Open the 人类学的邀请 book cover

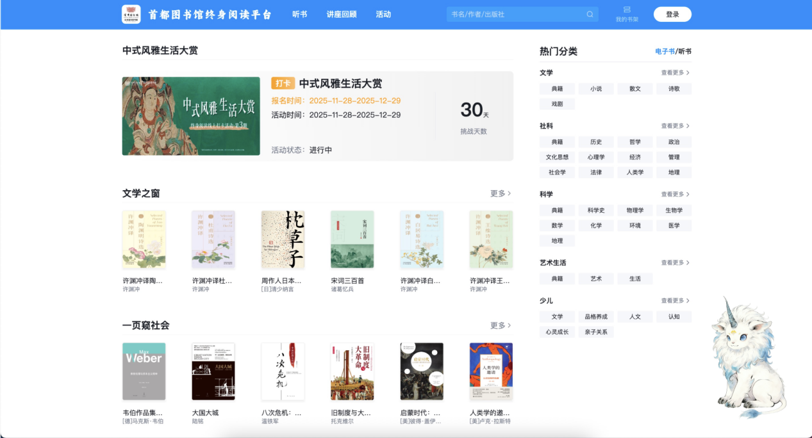[x=491, y=371]
